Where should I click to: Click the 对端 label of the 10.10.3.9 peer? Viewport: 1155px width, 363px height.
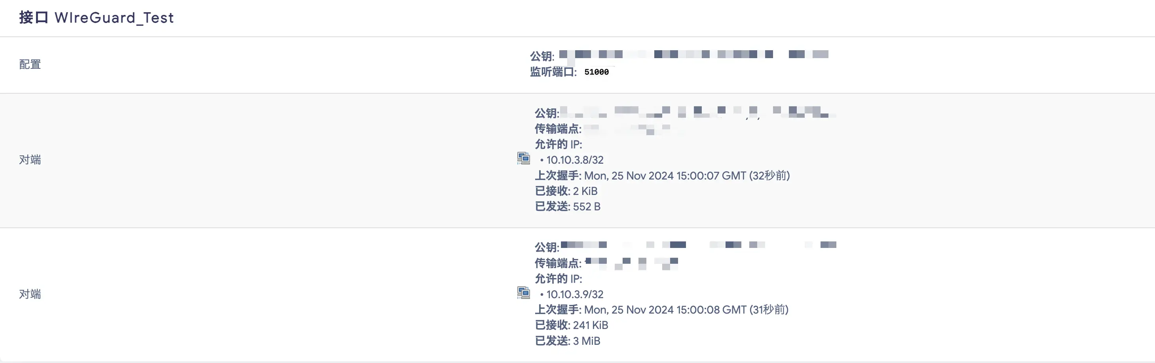[x=30, y=295]
